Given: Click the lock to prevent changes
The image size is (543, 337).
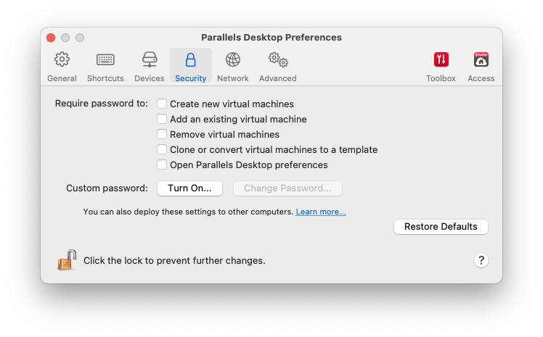Looking at the screenshot, I should (x=67, y=259).
